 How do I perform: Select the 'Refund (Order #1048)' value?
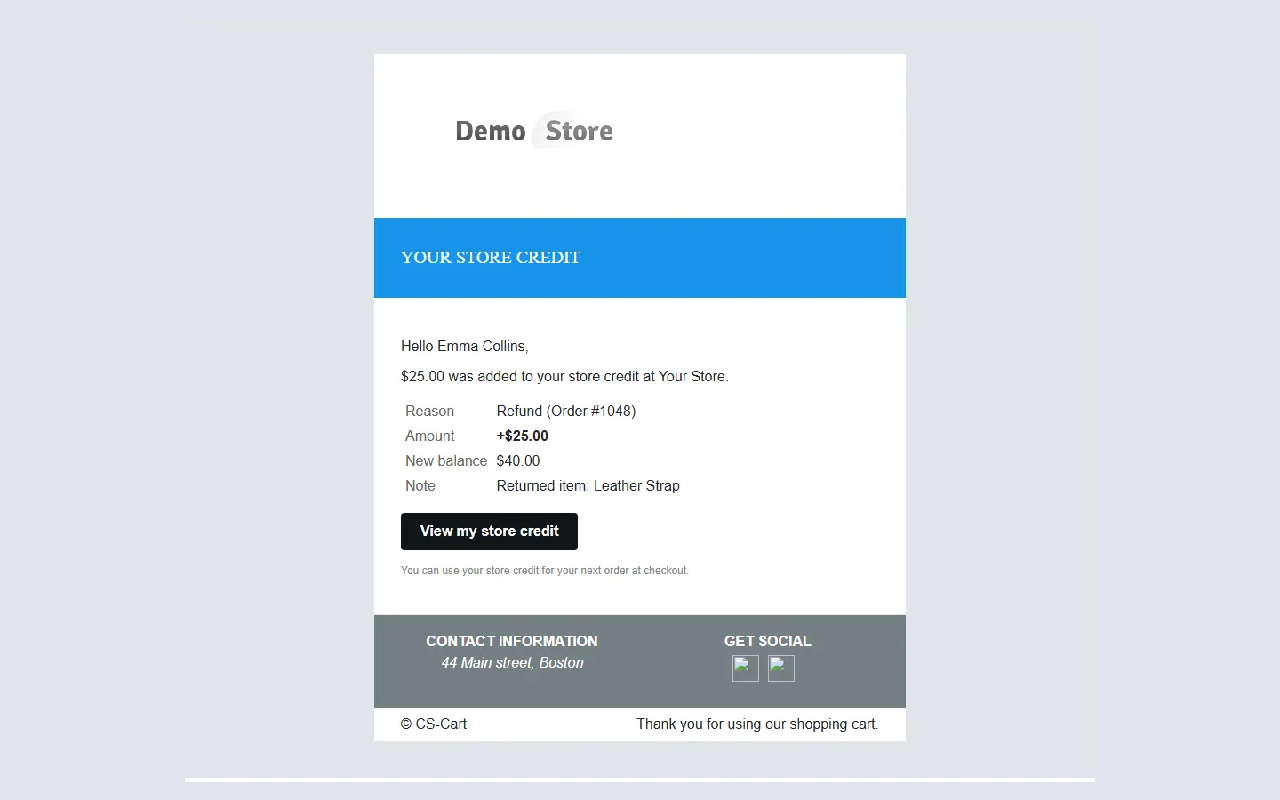pyautogui.click(x=566, y=412)
